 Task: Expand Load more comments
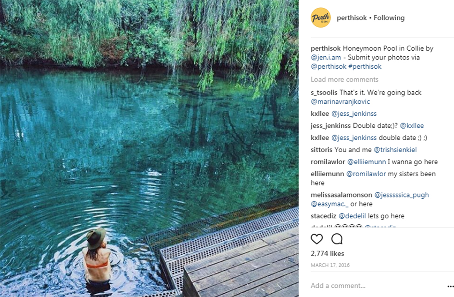tap(344, 79)
